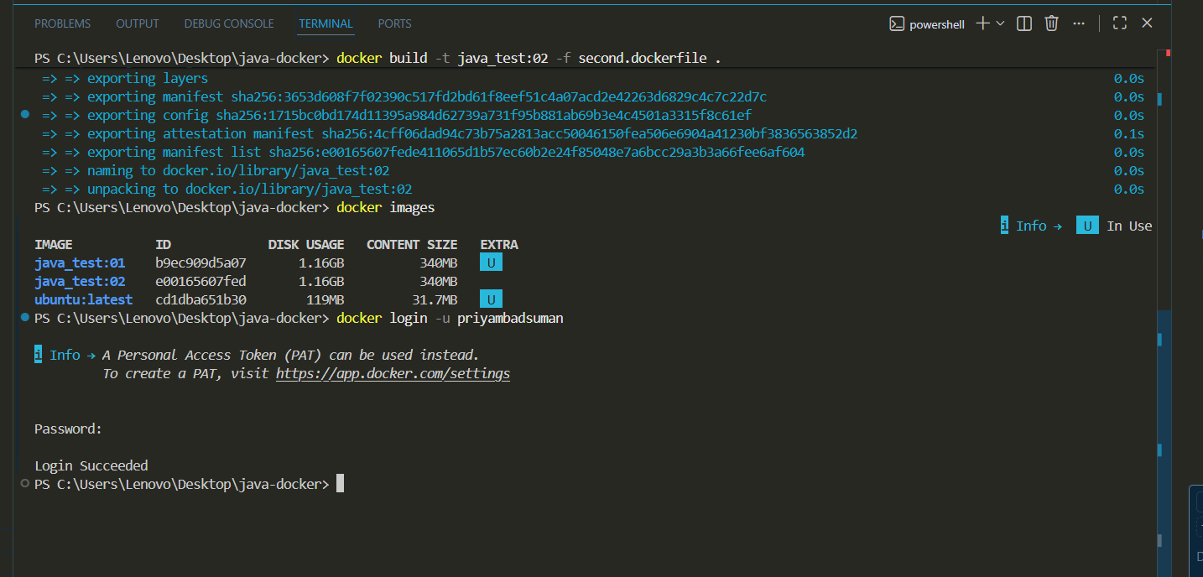Click the java_test:02 image name
The width and height of the screenshot is (1203, 577).
point(79,280)
